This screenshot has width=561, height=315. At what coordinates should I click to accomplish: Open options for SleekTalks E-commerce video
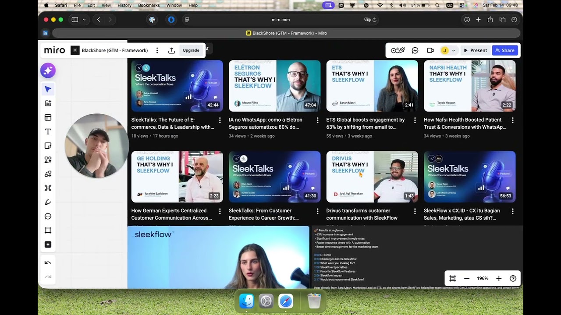220,120
